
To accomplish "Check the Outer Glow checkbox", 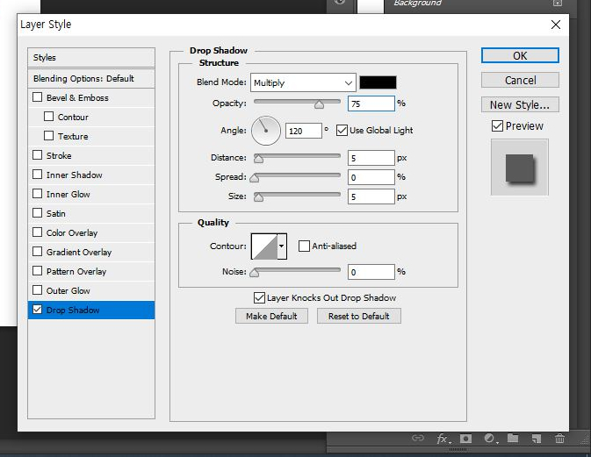I will [37, 289].
